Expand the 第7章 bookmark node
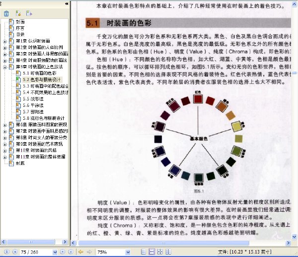298x257 pixels. coord(5,131)
